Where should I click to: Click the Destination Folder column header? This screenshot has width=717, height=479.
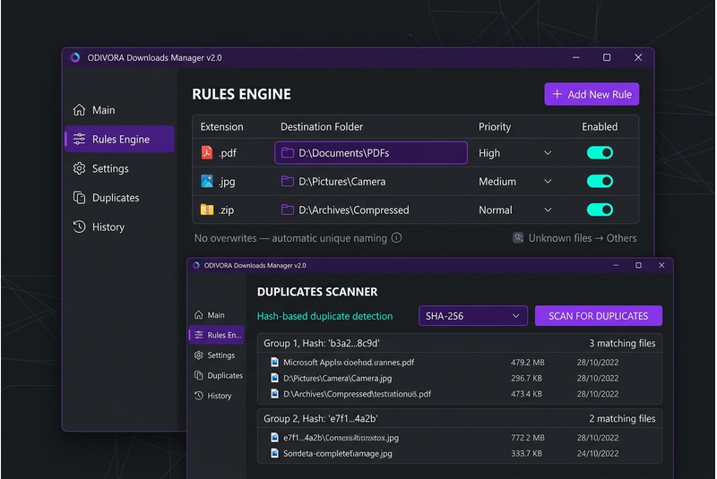coord(322,126)
